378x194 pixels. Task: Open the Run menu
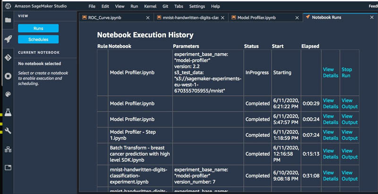pyautogui.click(x=134, y=7)
